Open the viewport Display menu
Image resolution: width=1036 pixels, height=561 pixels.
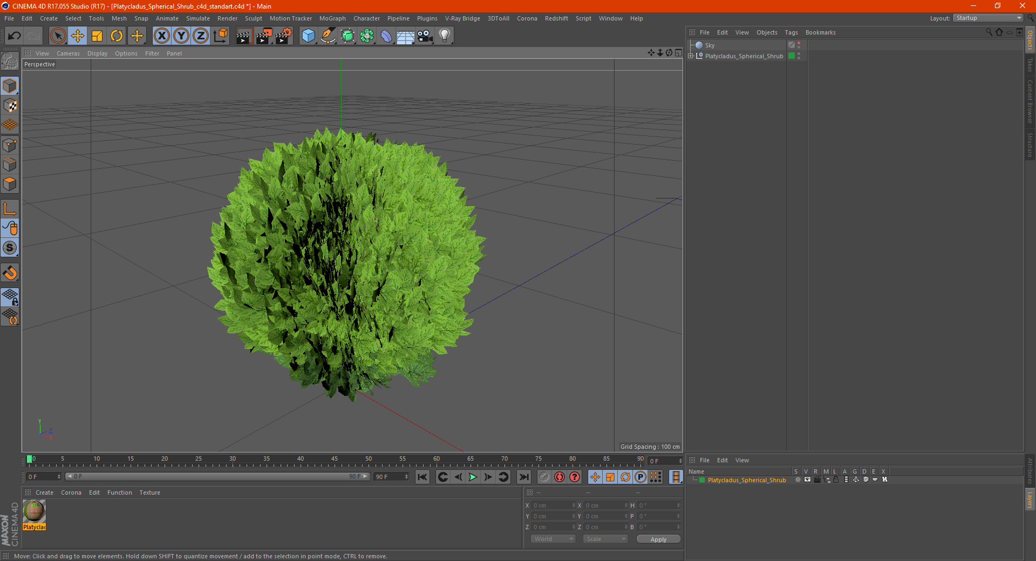click(x=97, y=53)
